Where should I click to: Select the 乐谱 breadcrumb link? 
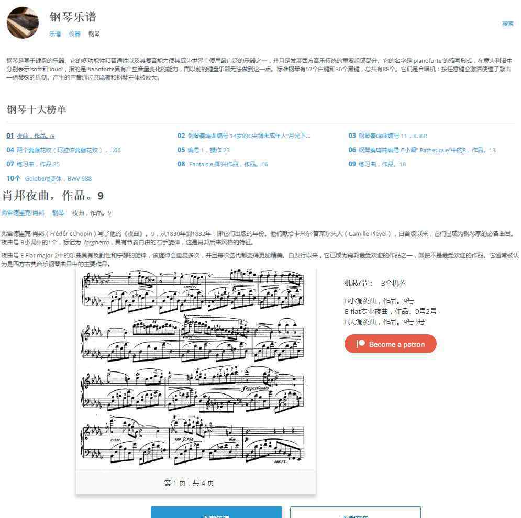point(55,33)
